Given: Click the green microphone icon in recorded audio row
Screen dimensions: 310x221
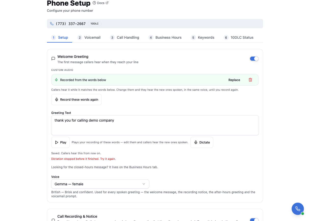Looking at the screenshot, I should [x=56, y=80].
